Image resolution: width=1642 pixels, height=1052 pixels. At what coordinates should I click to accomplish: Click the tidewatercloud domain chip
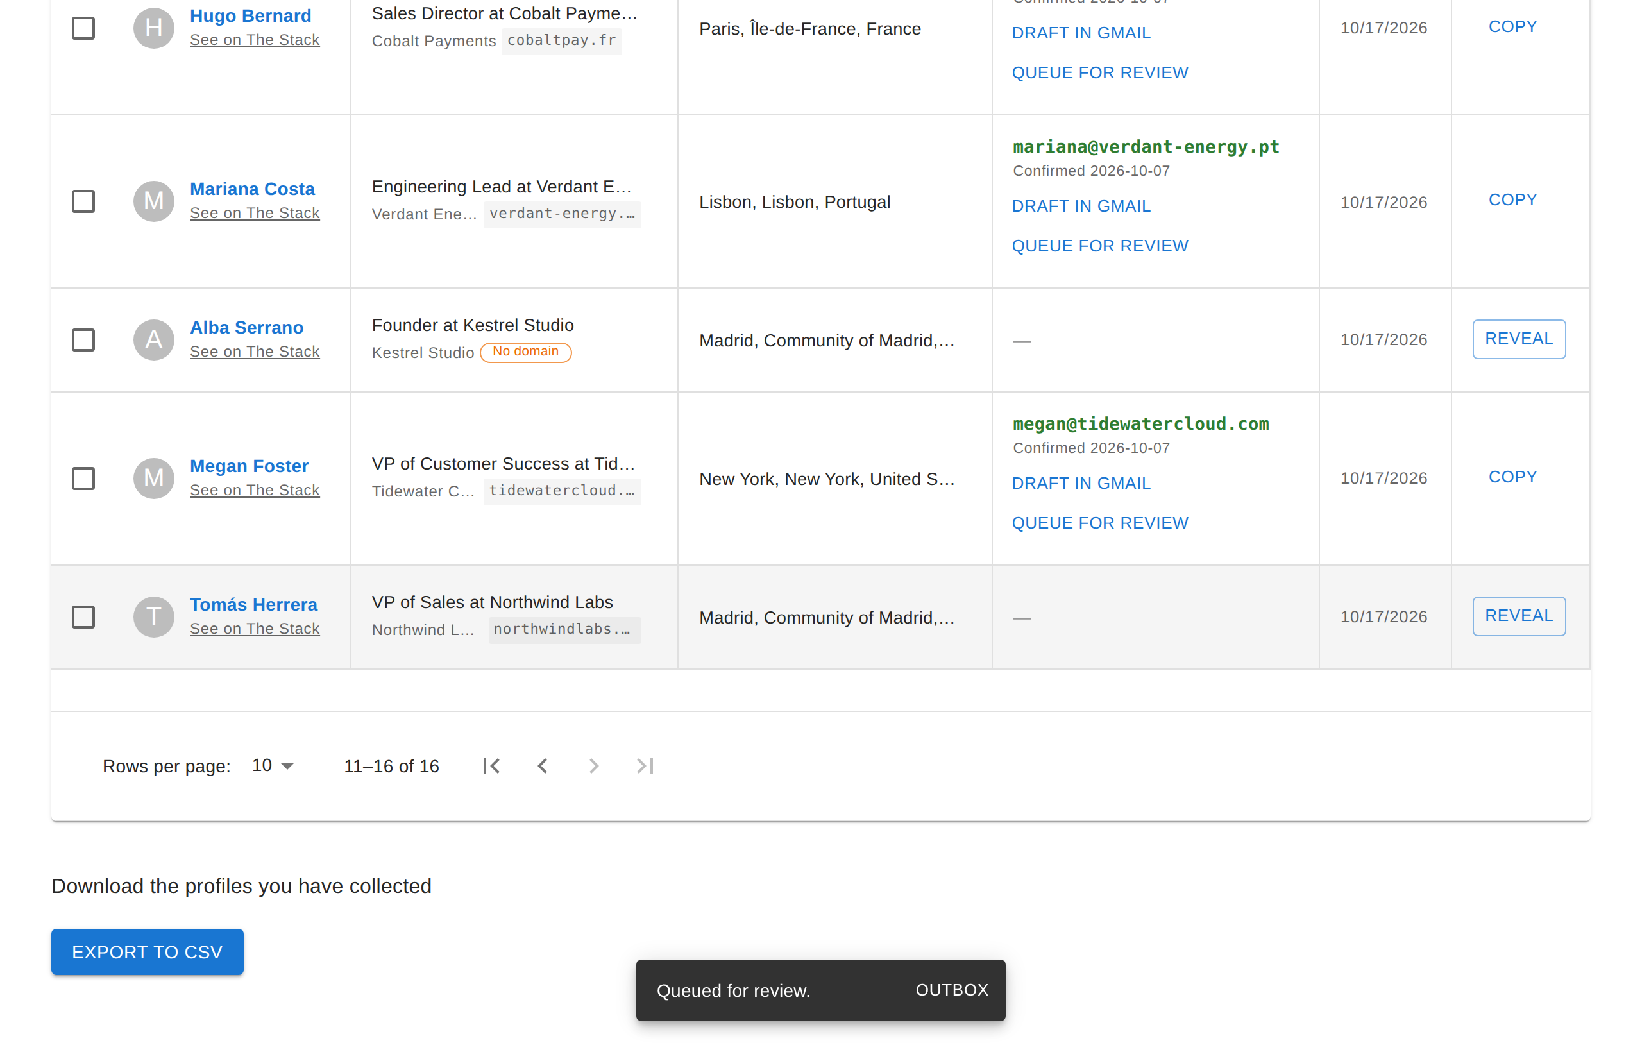click(x=562, y=491)
